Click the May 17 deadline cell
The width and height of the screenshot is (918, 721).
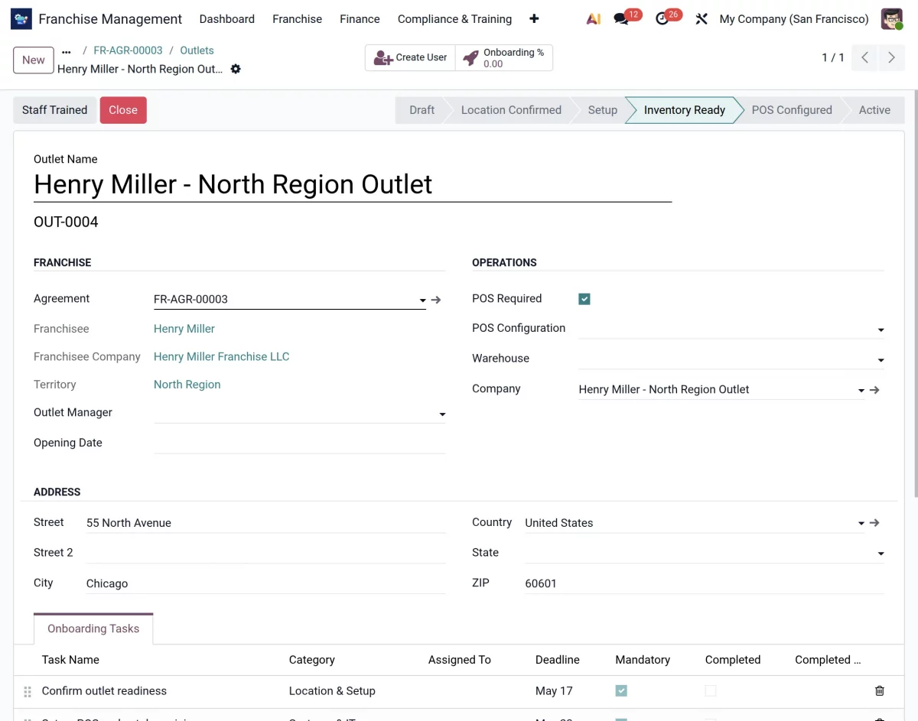pos(554,691)
